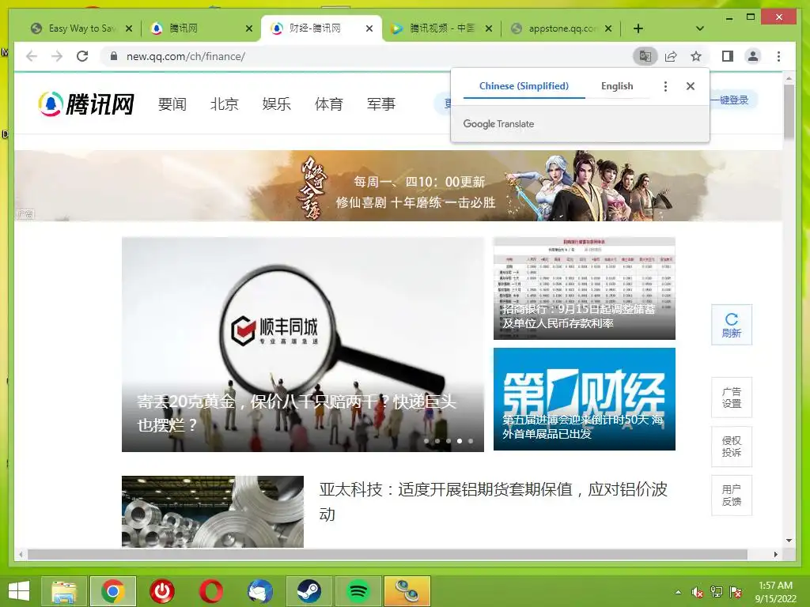Go forward with browser forward arrow

[x=57, y=56]
